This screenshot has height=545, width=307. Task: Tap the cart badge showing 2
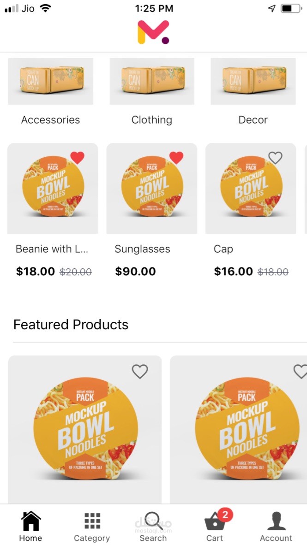[x=225, y=515]
